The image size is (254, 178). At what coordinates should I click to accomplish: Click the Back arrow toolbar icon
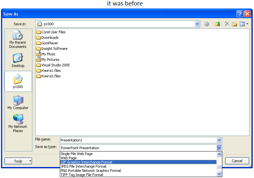[207, 24]
